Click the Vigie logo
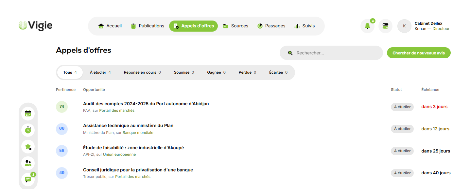The width and height of the screenshot is (471, 189). pos(35,26)
